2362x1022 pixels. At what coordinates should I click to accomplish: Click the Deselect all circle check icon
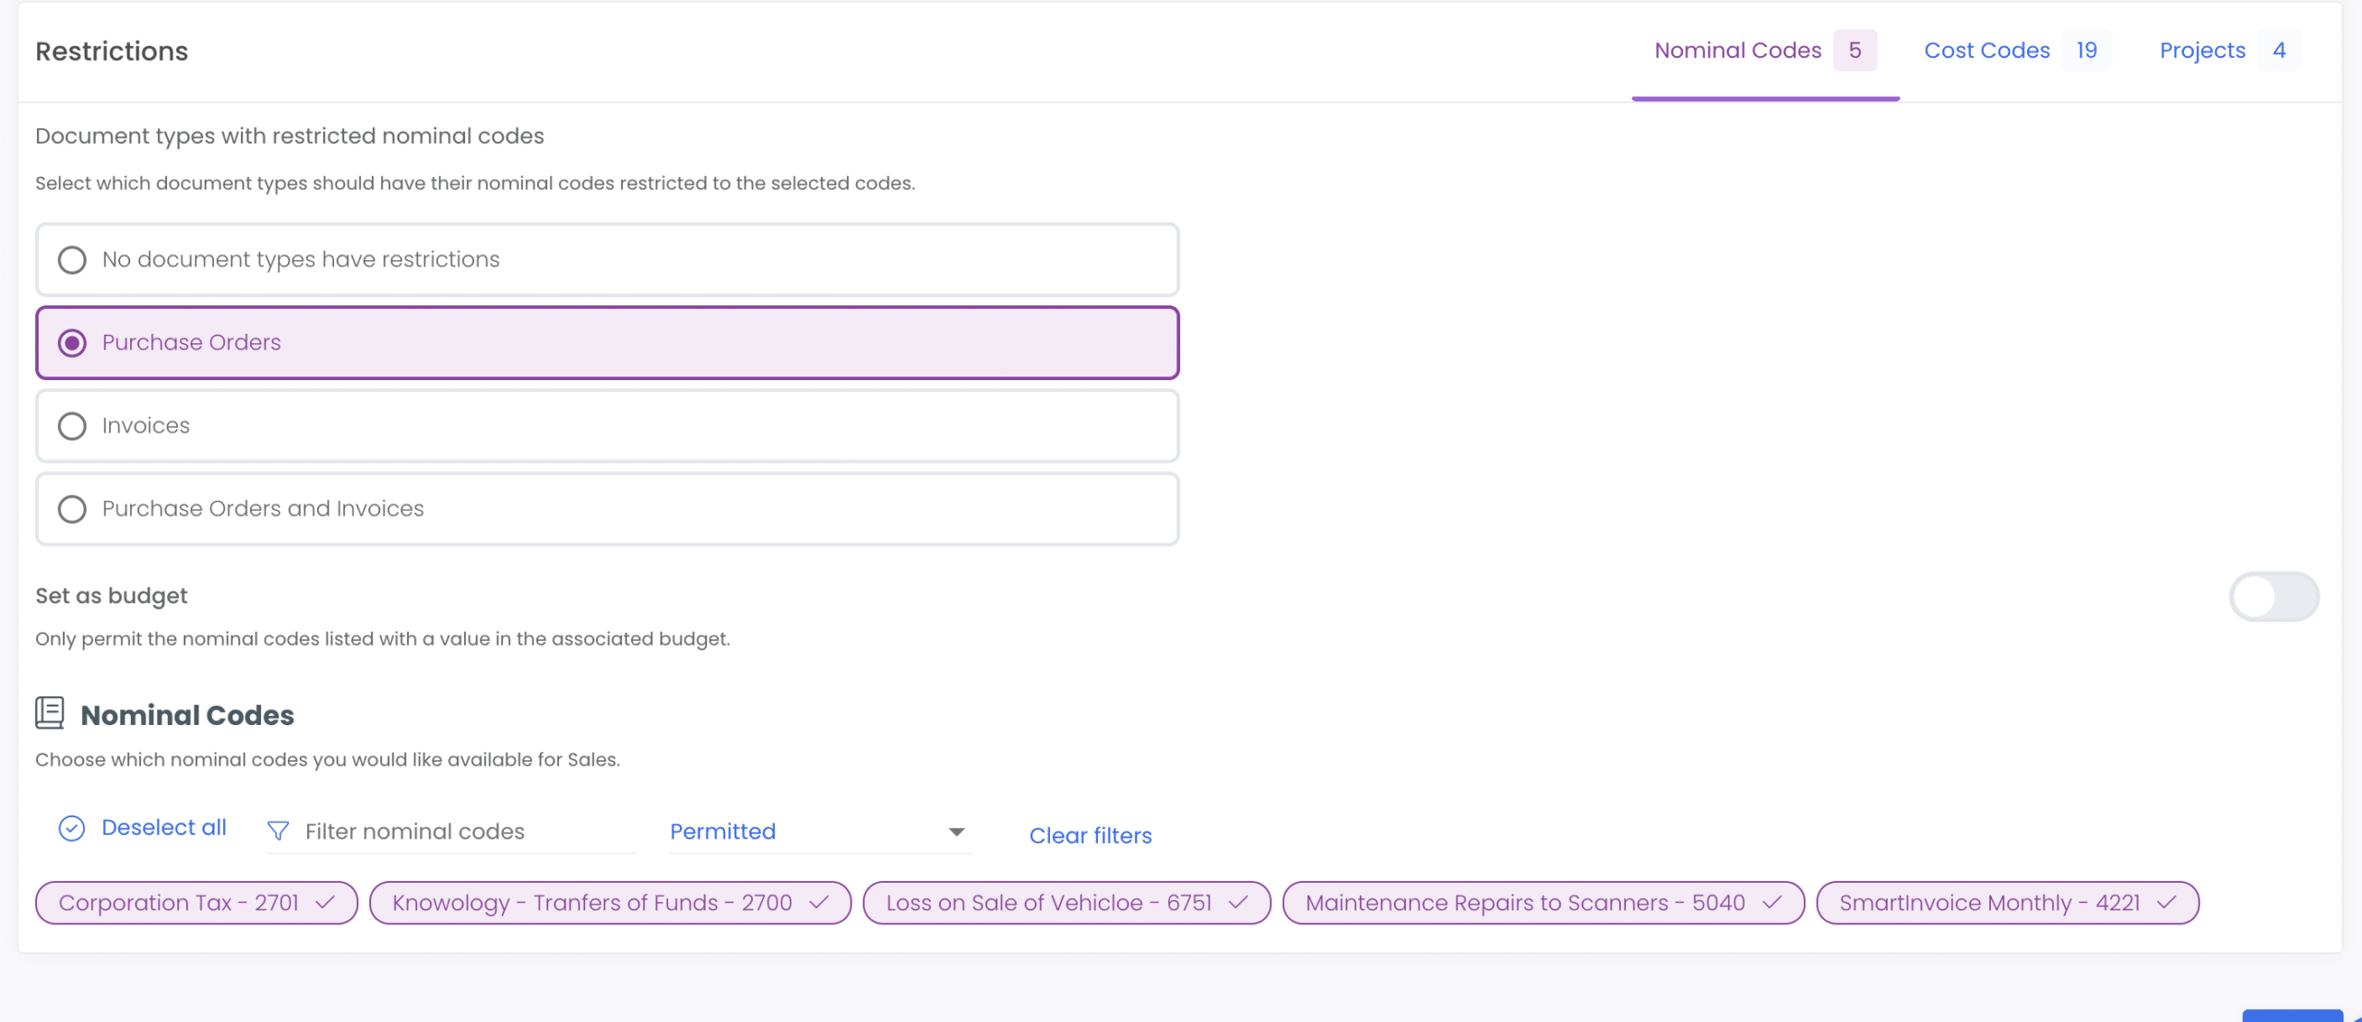(72, 828)
